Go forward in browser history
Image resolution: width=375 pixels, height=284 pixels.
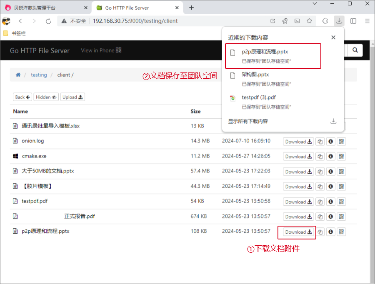click(34, 21)
